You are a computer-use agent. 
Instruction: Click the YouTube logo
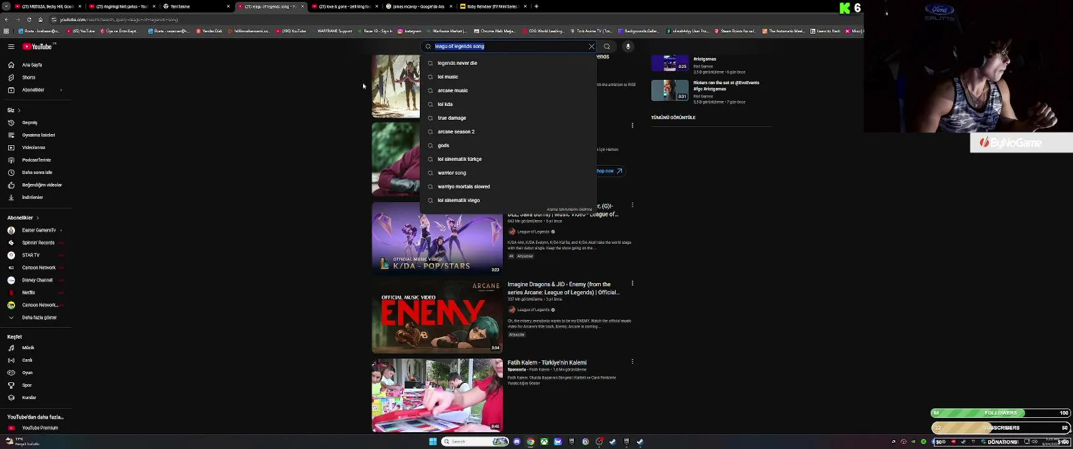[x=37, y=46]
